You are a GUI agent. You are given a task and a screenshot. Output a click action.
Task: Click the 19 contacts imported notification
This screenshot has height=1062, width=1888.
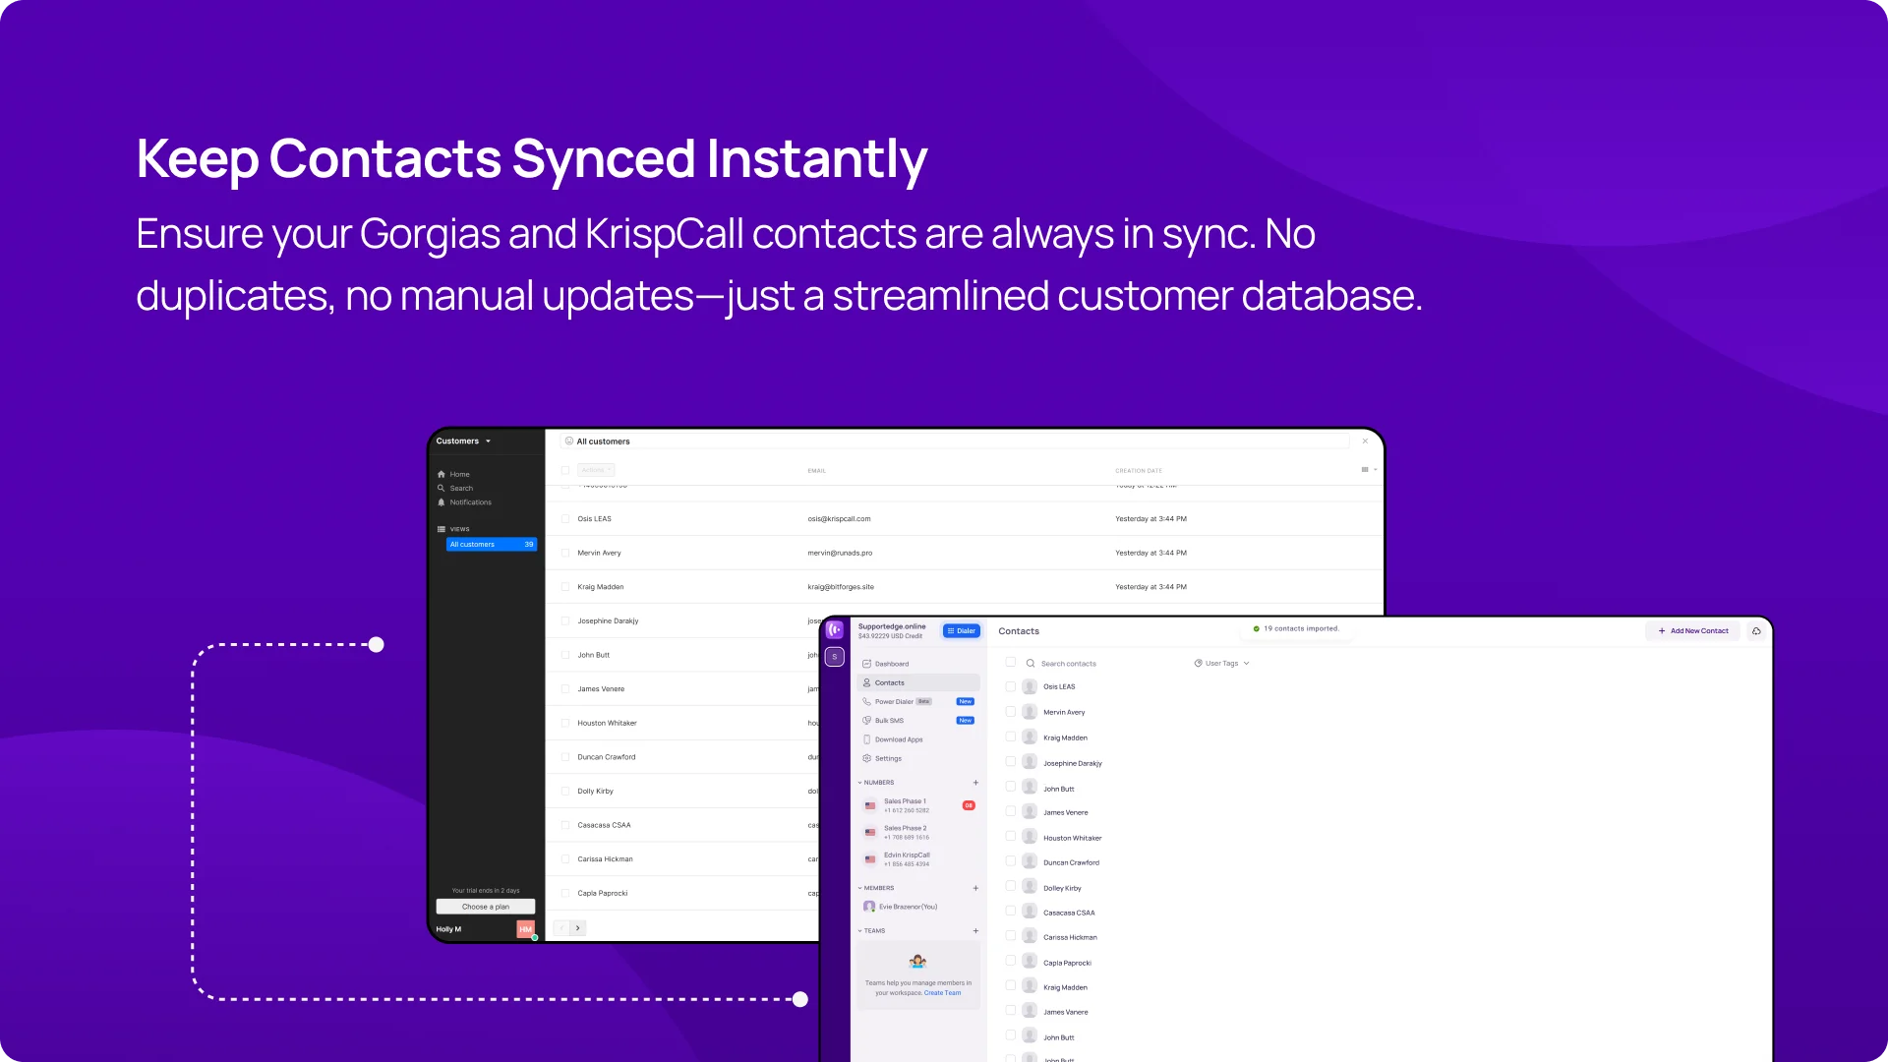[x=1295, y=629]
